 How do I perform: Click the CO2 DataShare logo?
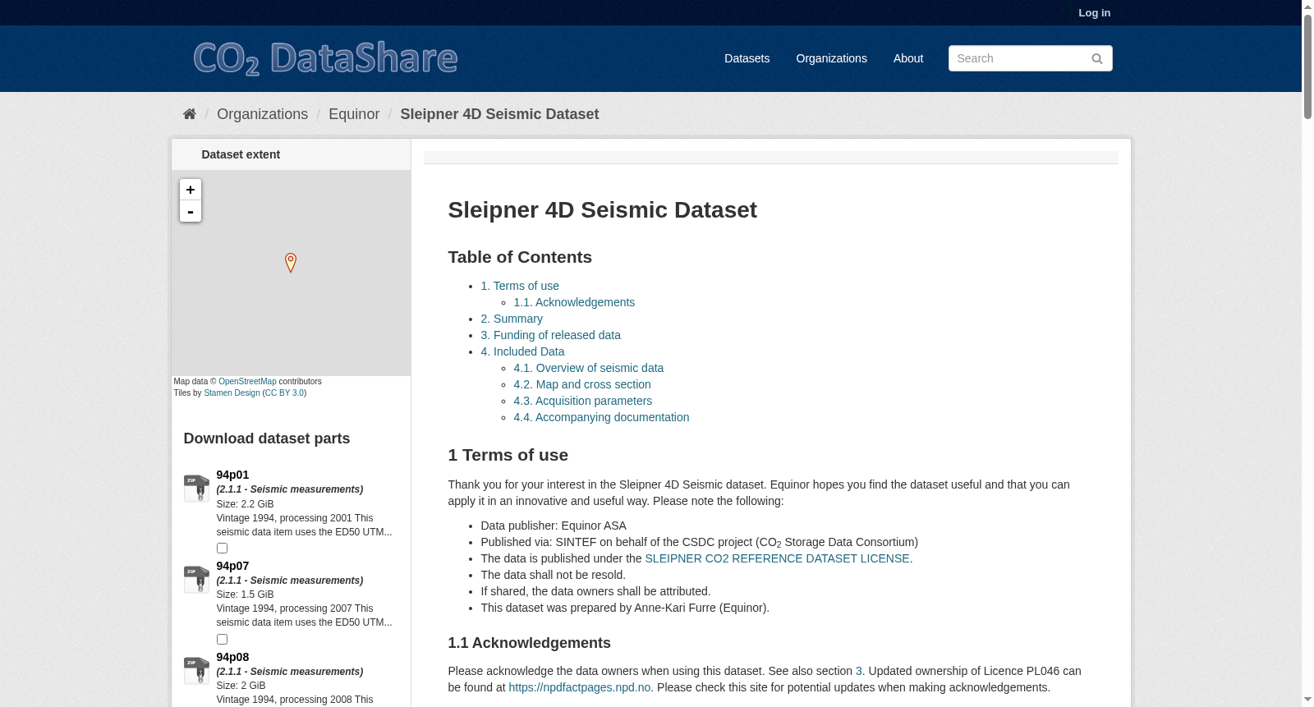(x=325, y=58)
